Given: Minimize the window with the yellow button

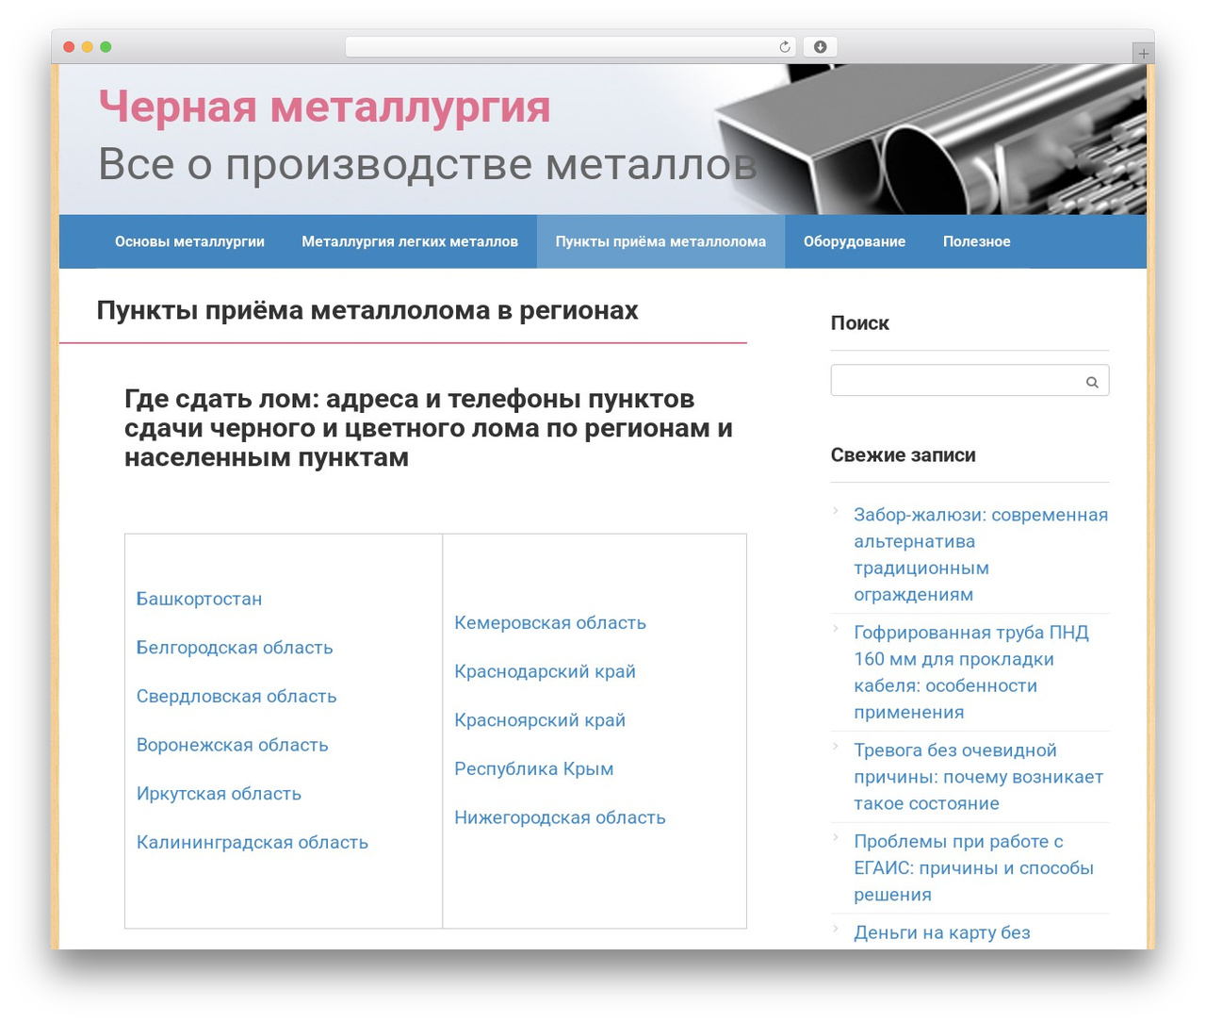Looking at the screenshot, I should pyautogui.click(x=88, y=47).
